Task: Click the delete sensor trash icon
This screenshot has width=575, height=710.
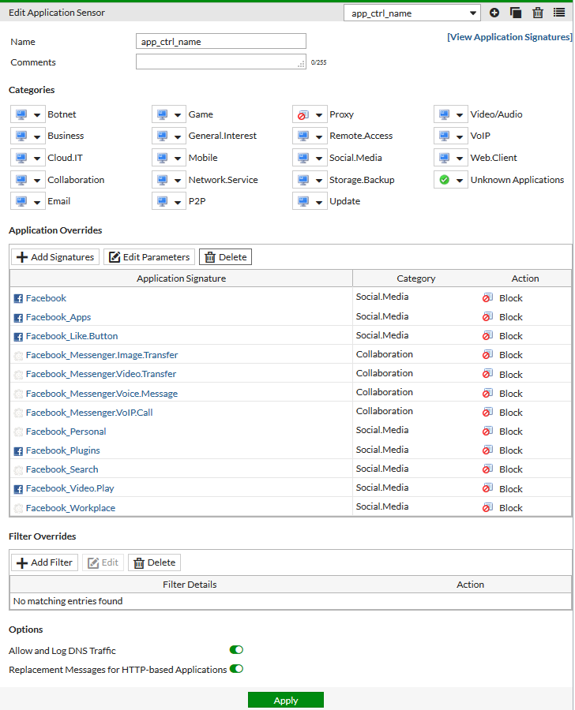Action: (x=538, y=13)
